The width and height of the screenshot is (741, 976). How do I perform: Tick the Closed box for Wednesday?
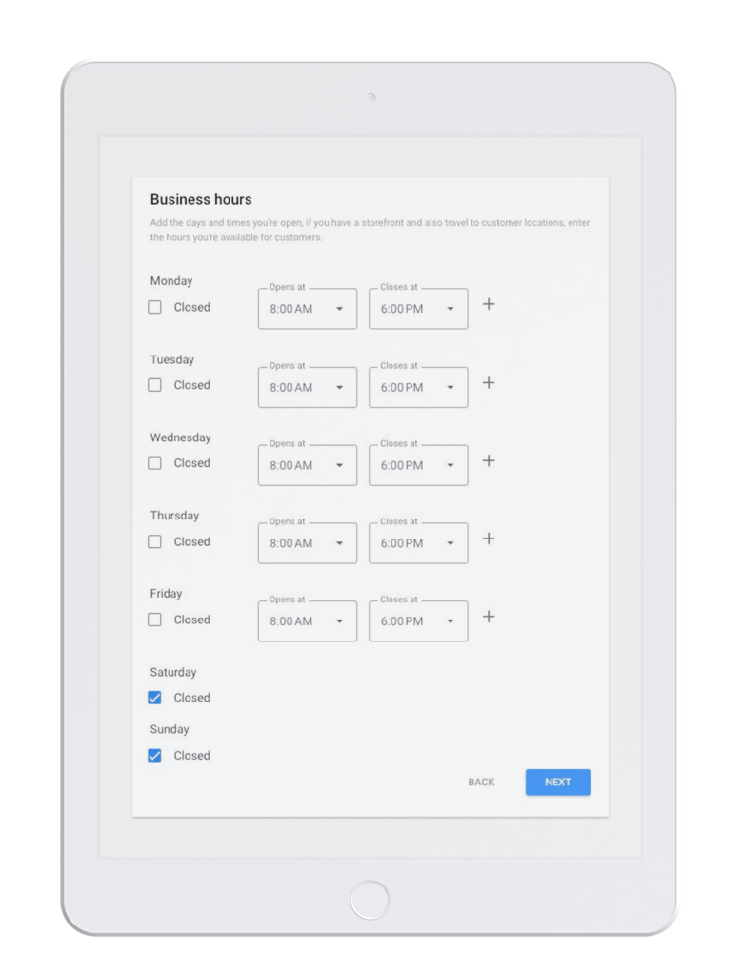(154, 463)
